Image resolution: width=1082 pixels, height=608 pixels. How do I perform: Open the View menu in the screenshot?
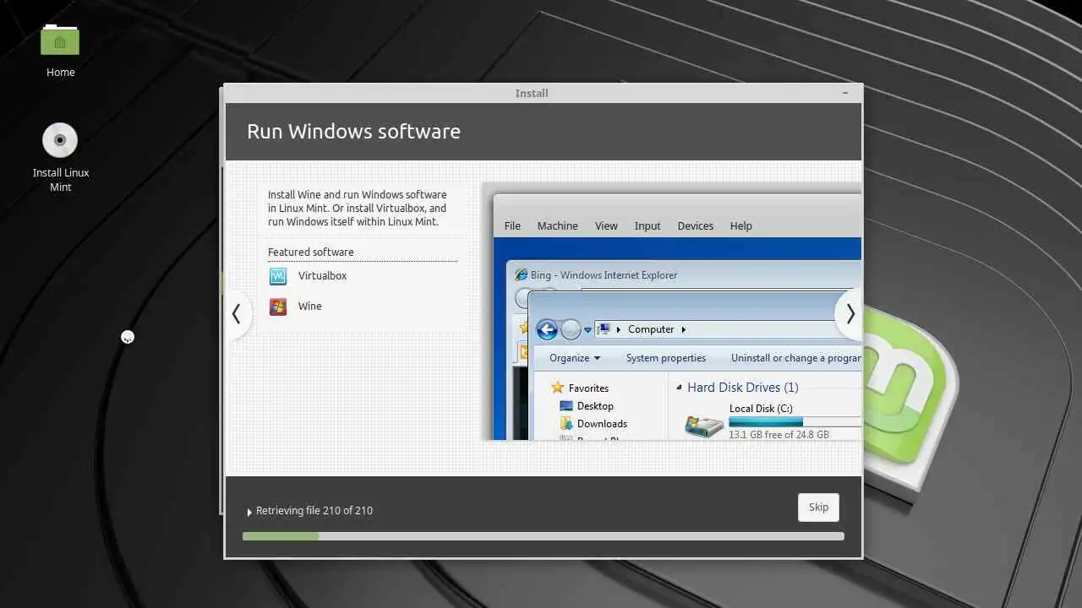(x=606, y=226)
